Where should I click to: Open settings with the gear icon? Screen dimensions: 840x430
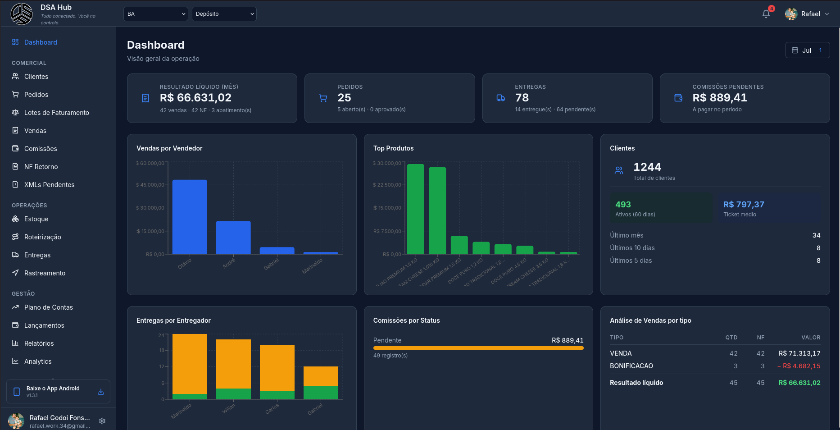click(x=102, y=421)
